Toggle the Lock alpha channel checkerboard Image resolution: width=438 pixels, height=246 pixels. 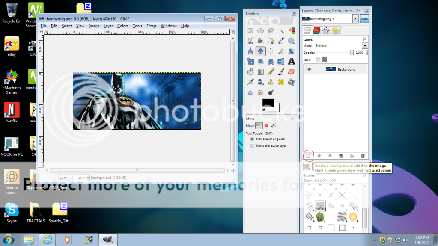[324, 60]
